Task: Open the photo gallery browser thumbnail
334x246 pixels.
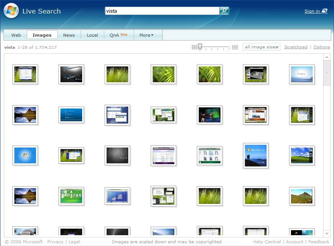Action: (256, 115)
